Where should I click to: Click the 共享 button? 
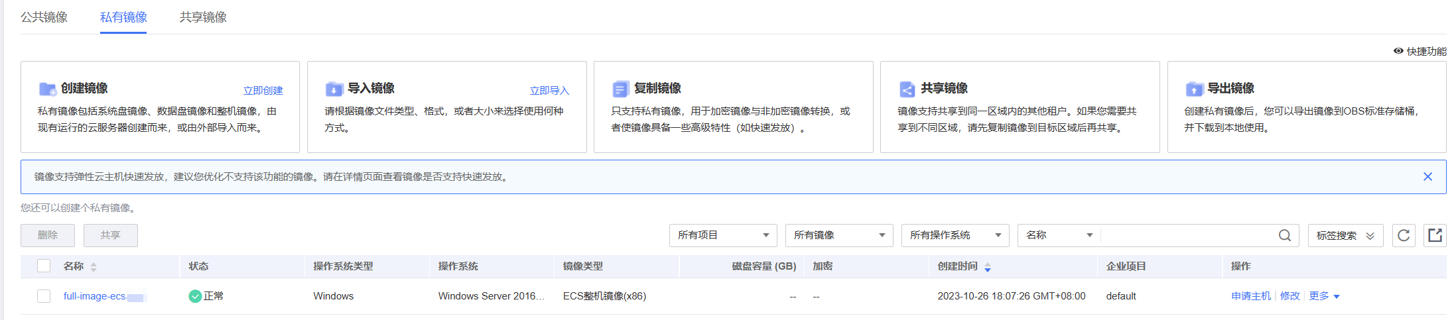click(x=111, y=235)
